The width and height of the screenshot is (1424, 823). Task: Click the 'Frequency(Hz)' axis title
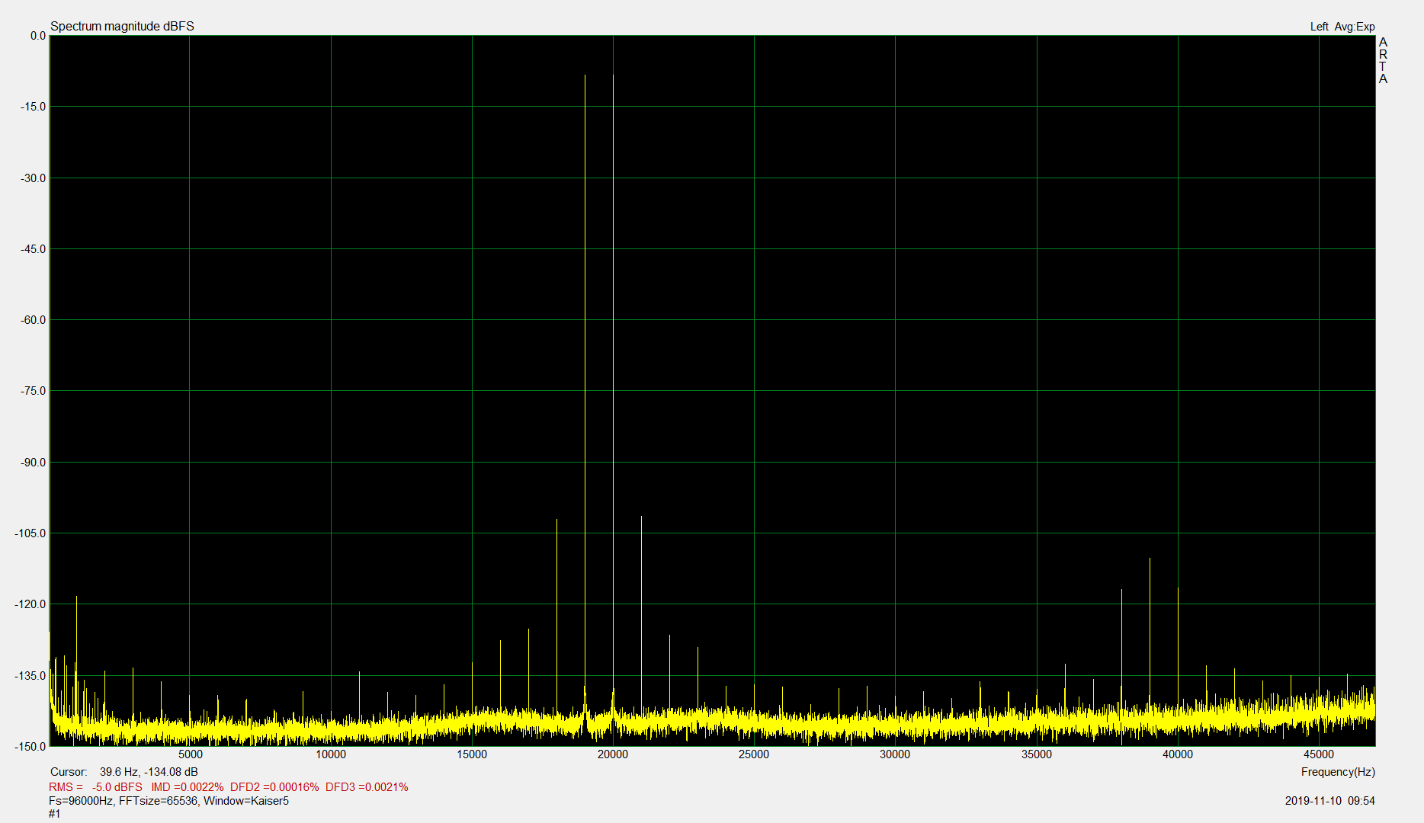pyautogui.click(x=1338, y=772)
